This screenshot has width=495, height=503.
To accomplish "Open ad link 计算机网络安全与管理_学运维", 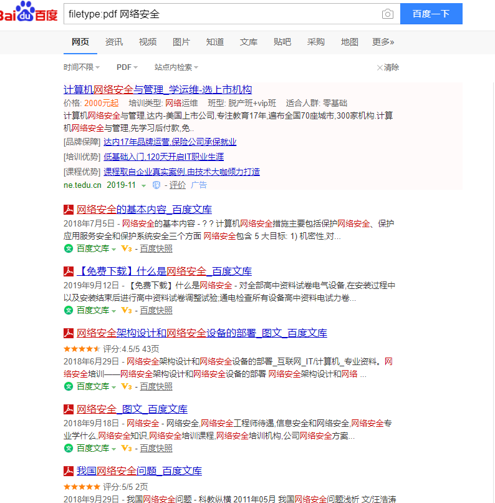I will [158, 89].
